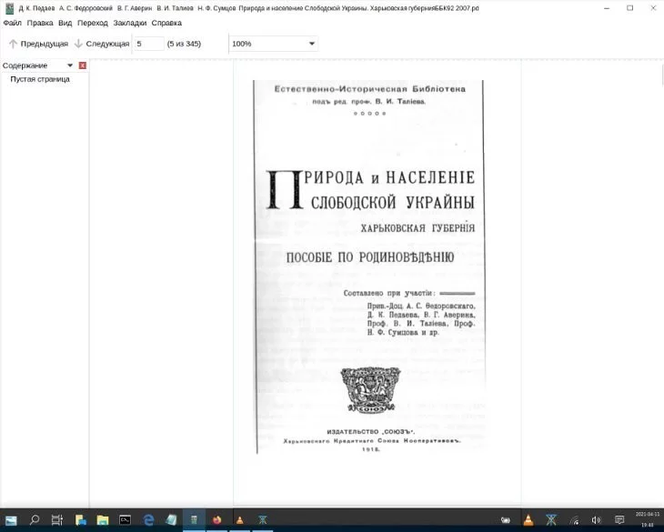Open the Справка menu
This screenshot has height=532, width=664.
click(x=166, y=23)
